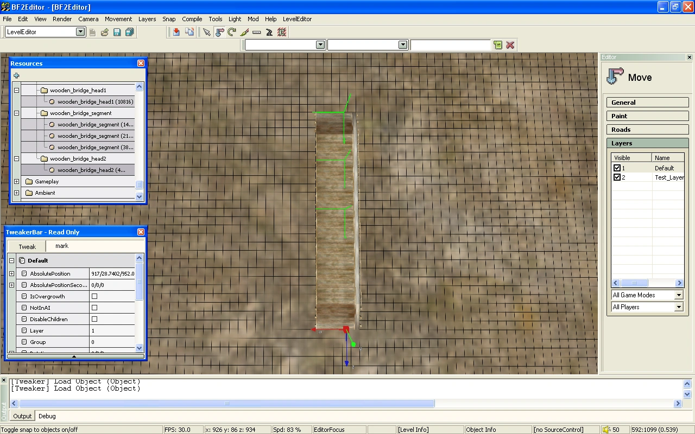Image resolution: width=695 pixels, height=434 pixels.
Task: Click the Layers list horizontal scrollbar thumb
Action: click(x=635, y=283)
